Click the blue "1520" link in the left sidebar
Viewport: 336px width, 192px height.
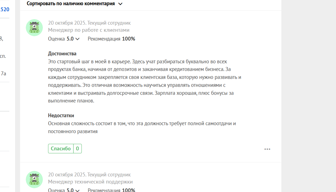(x=4, y=10)
